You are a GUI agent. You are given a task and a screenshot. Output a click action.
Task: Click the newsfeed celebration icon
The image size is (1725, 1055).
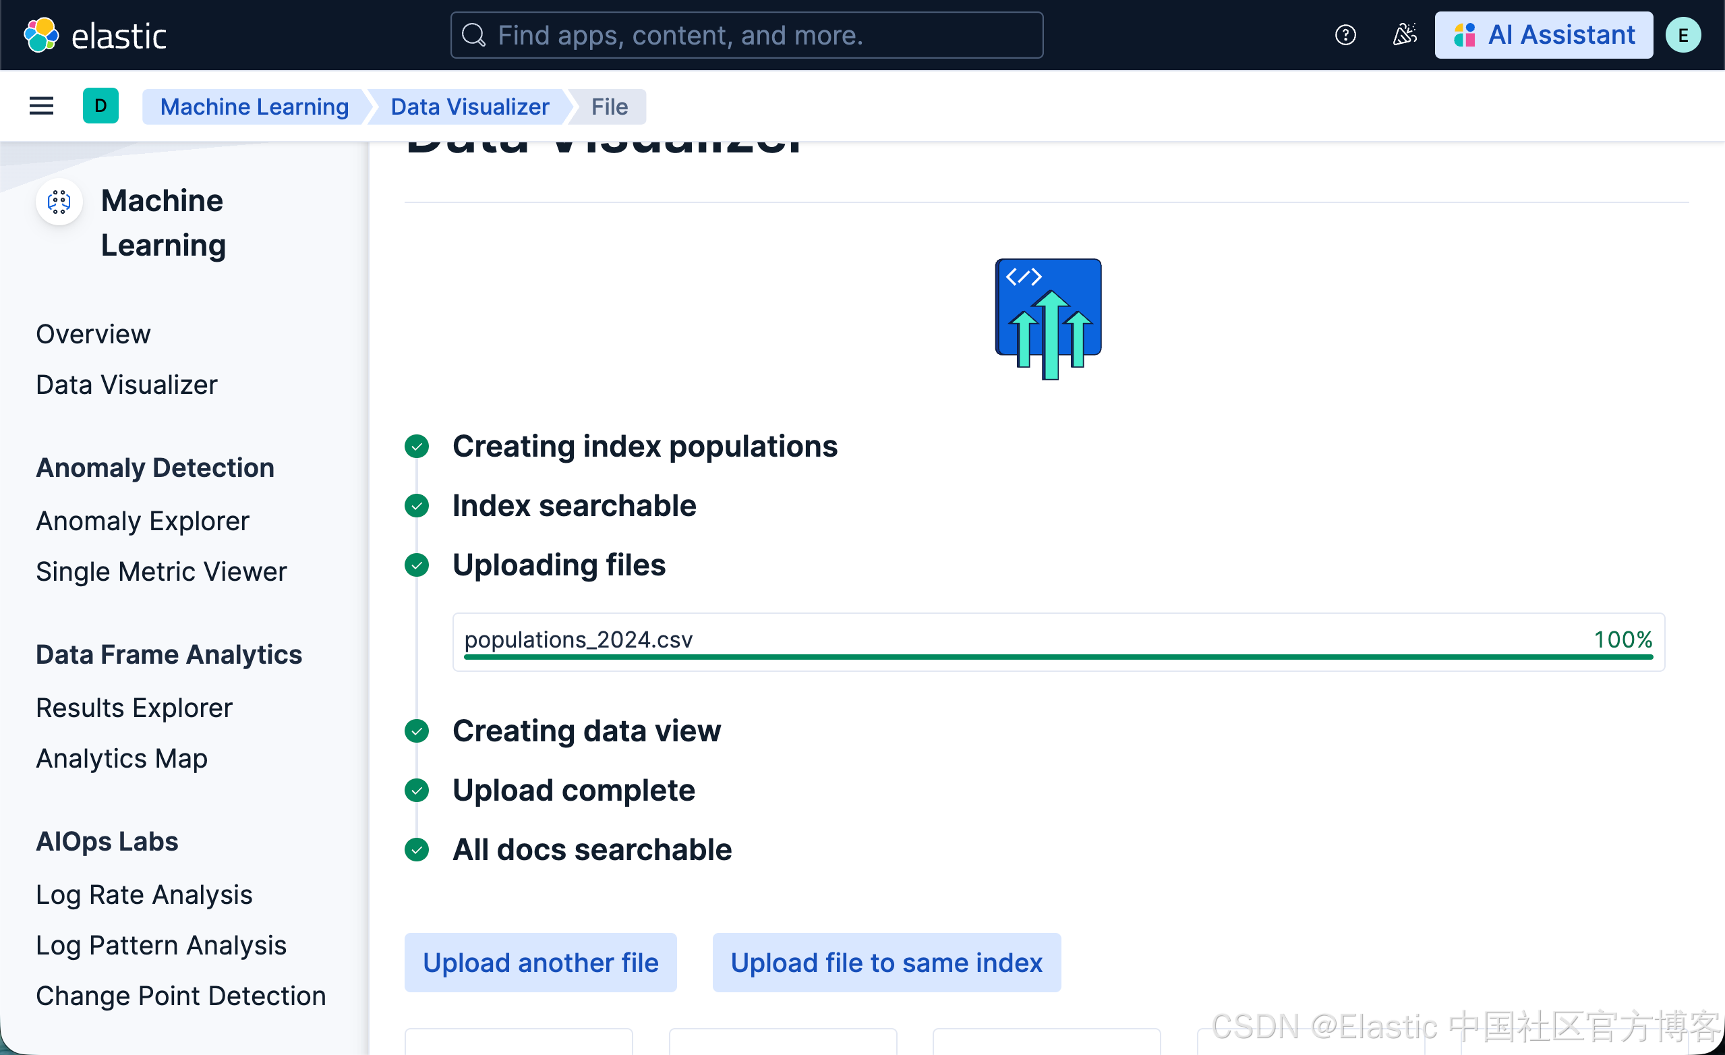pos(1403,35)
